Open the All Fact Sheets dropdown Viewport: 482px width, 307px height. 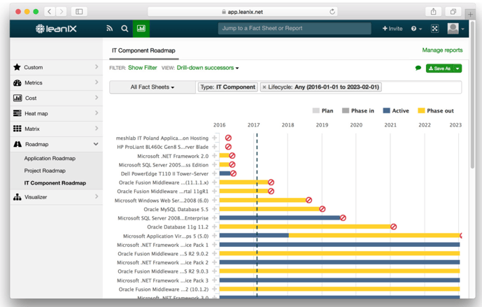click(153, 87)
